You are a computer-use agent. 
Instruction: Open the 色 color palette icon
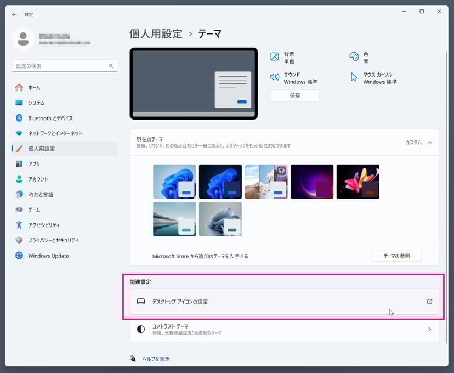pos(354,57)
